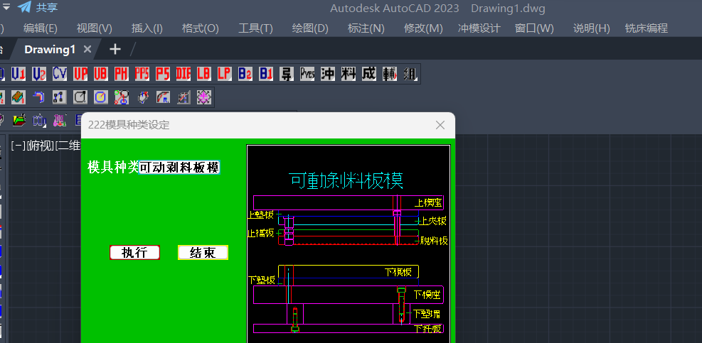Open the 插入(I) menu

tap(147, 28)
